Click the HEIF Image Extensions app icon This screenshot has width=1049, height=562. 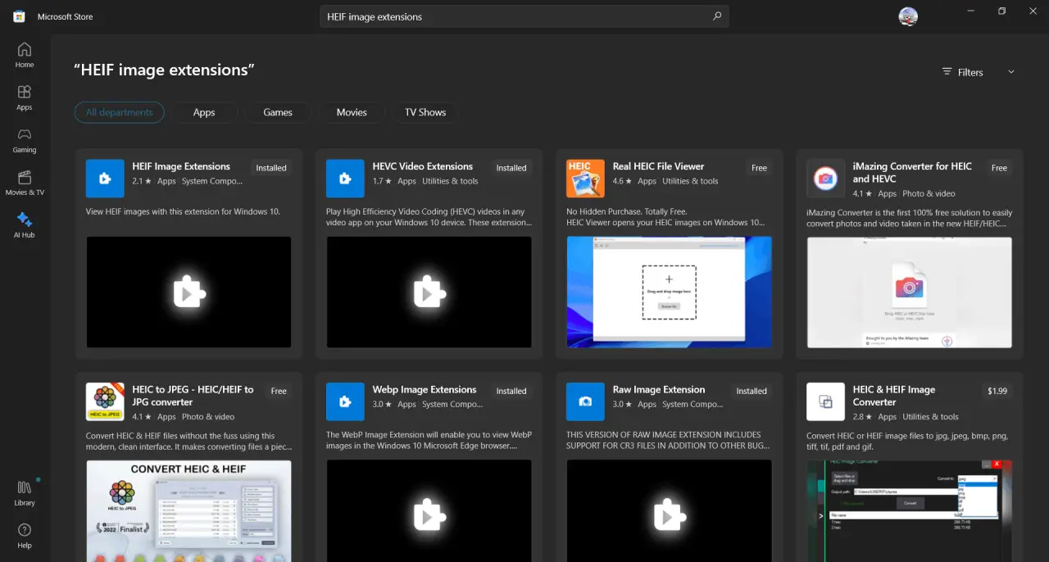104,178
